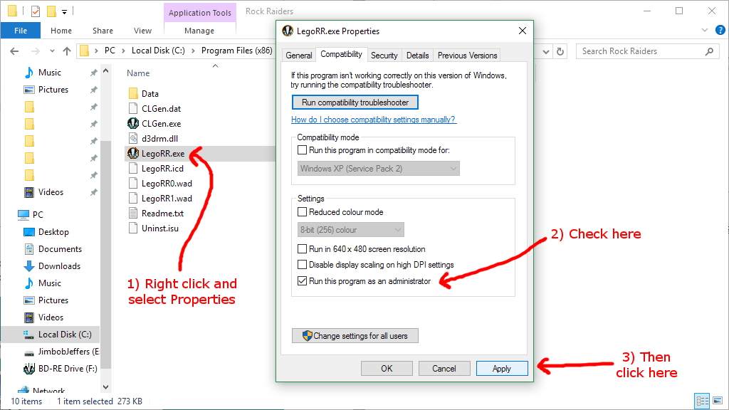Open the General tab

tap(298, 56)
